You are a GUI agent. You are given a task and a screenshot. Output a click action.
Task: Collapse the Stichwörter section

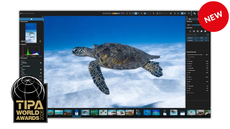click(186, 28)
